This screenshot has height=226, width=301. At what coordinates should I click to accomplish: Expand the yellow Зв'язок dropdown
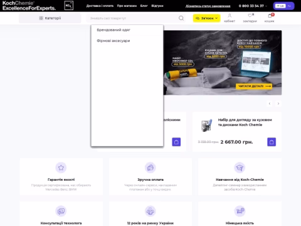point(206,18)
